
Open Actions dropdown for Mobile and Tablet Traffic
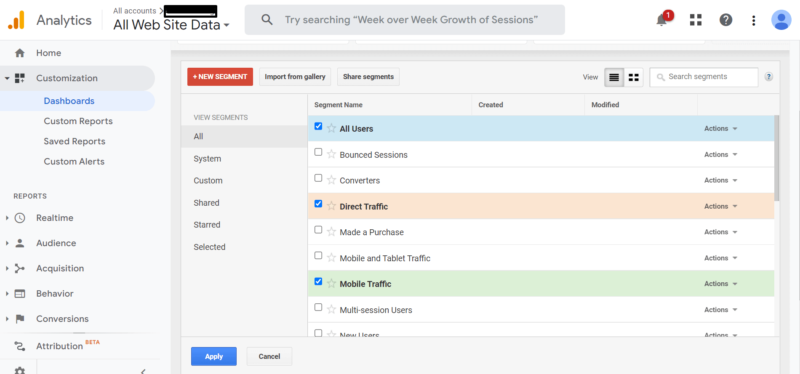point(720,258)
